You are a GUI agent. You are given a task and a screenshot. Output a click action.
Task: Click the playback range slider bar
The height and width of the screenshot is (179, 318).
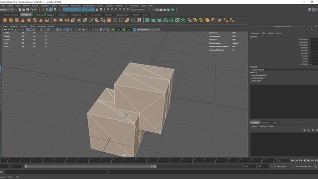pos(90,167)
